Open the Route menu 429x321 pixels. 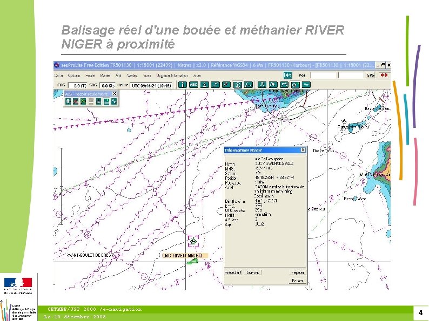[x=90, y=76]
